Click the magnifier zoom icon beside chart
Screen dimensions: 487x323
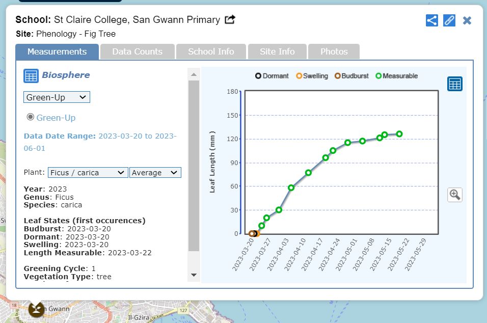454,195
